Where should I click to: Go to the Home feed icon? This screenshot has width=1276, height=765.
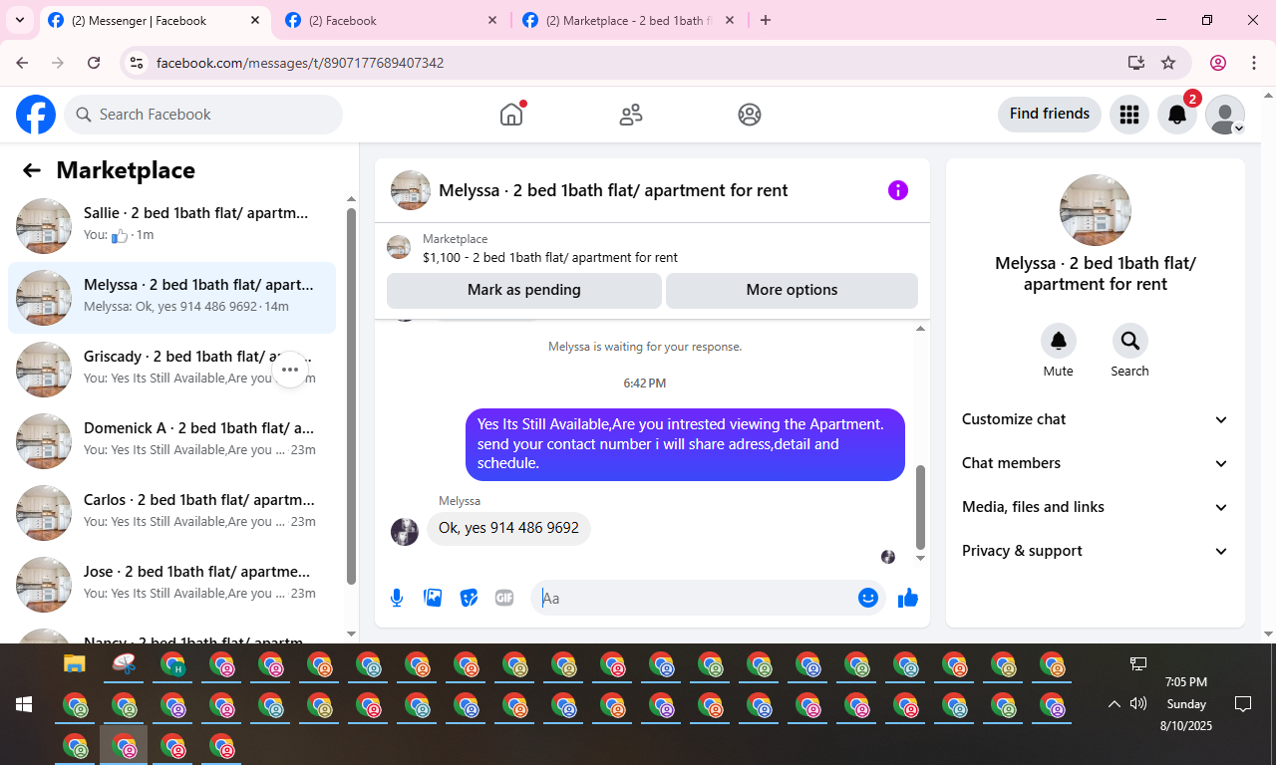pyautogui.click(x=511, y=115)
